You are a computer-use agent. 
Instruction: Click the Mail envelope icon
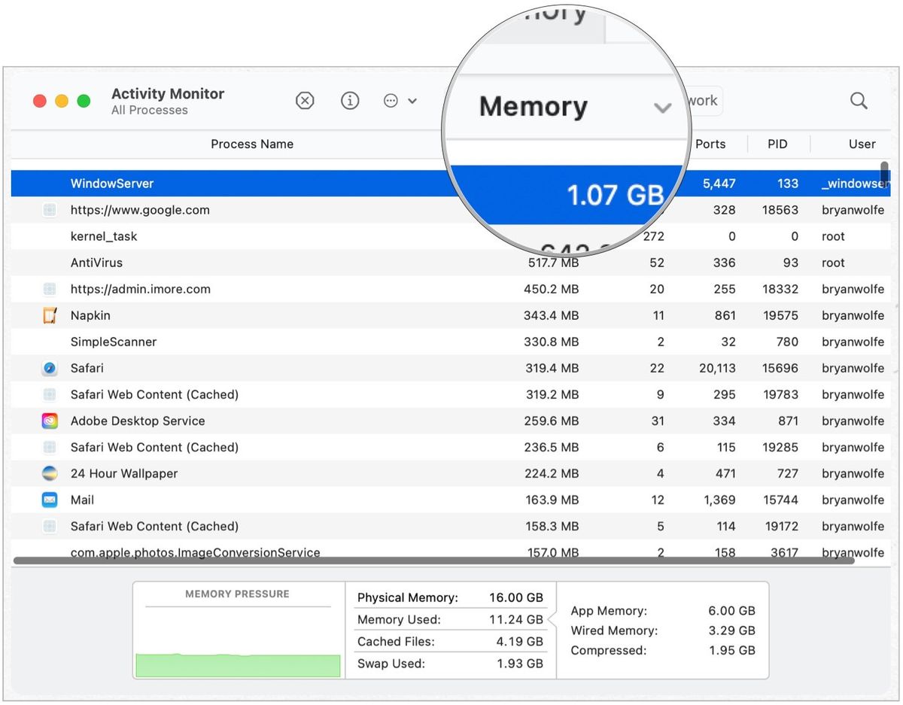pos(50,500)
